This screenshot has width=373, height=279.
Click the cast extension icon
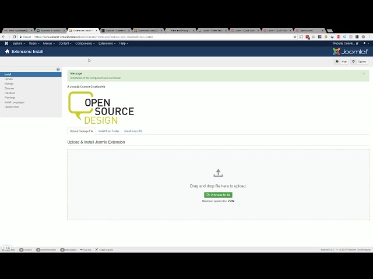(301, 37)
